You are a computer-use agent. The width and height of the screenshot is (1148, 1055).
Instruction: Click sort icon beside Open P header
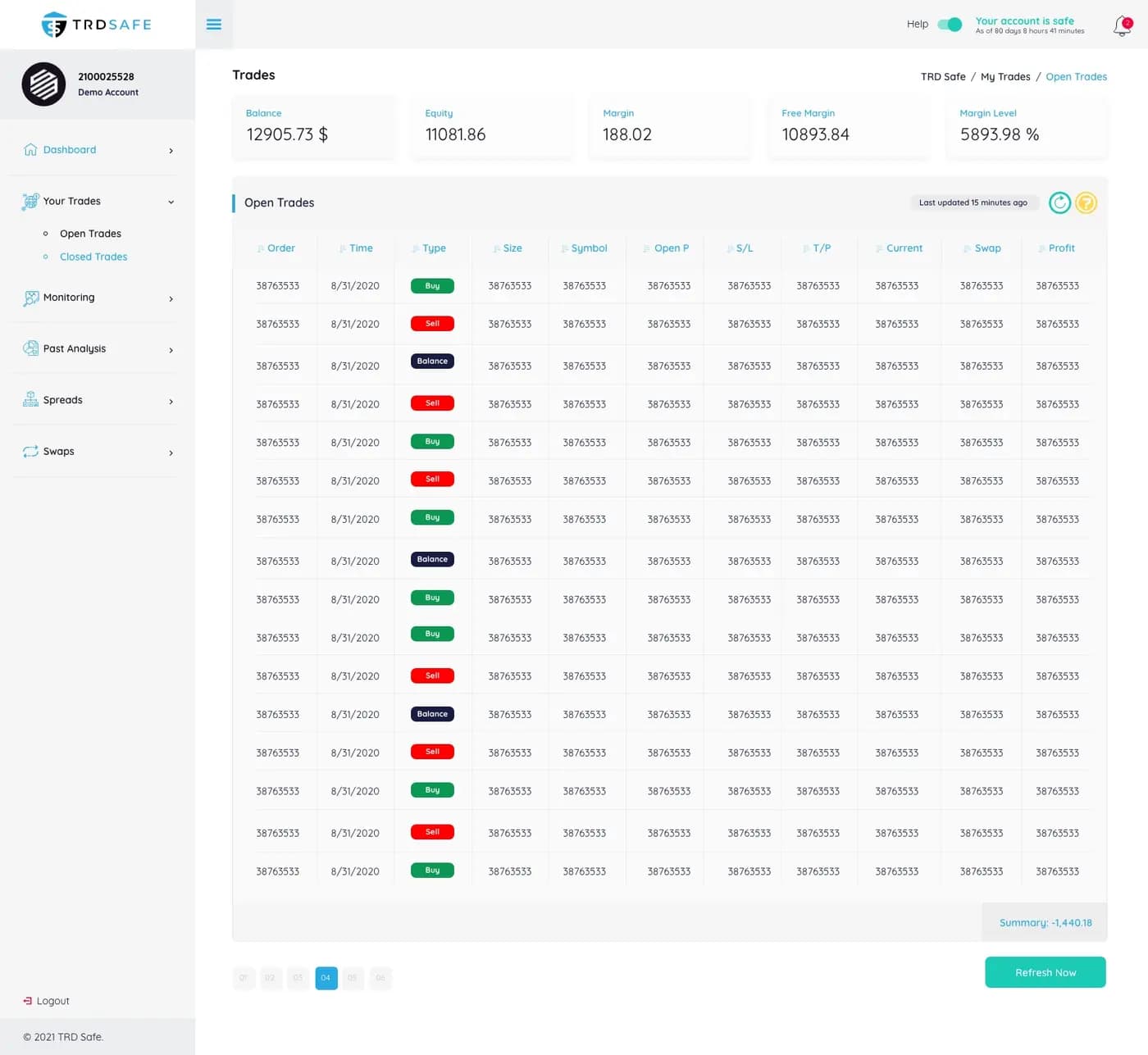click(647, 248)
